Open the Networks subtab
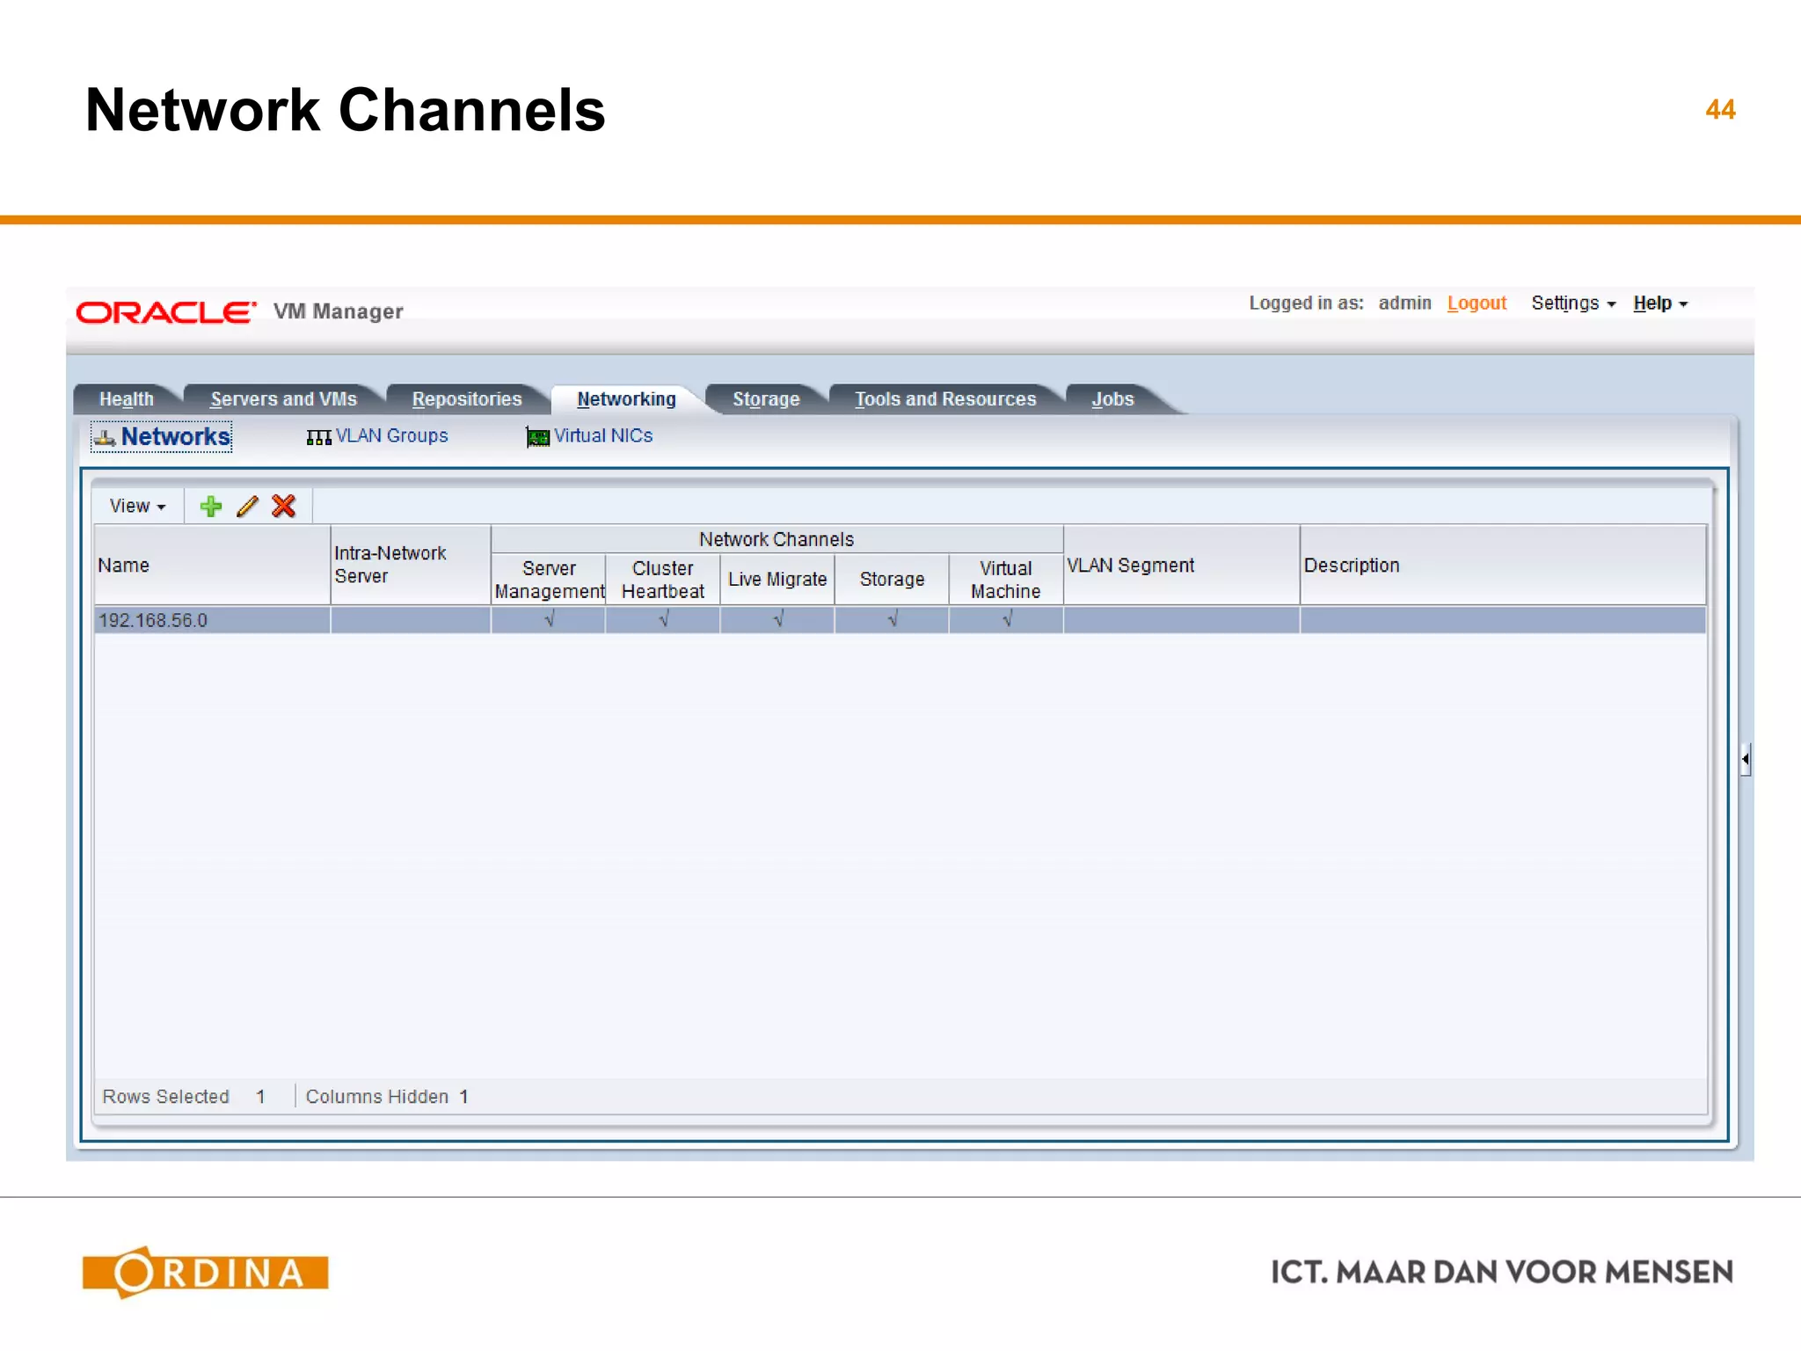The width and height of the screenshot is (1801, 1351). click(x=162, y=436)
